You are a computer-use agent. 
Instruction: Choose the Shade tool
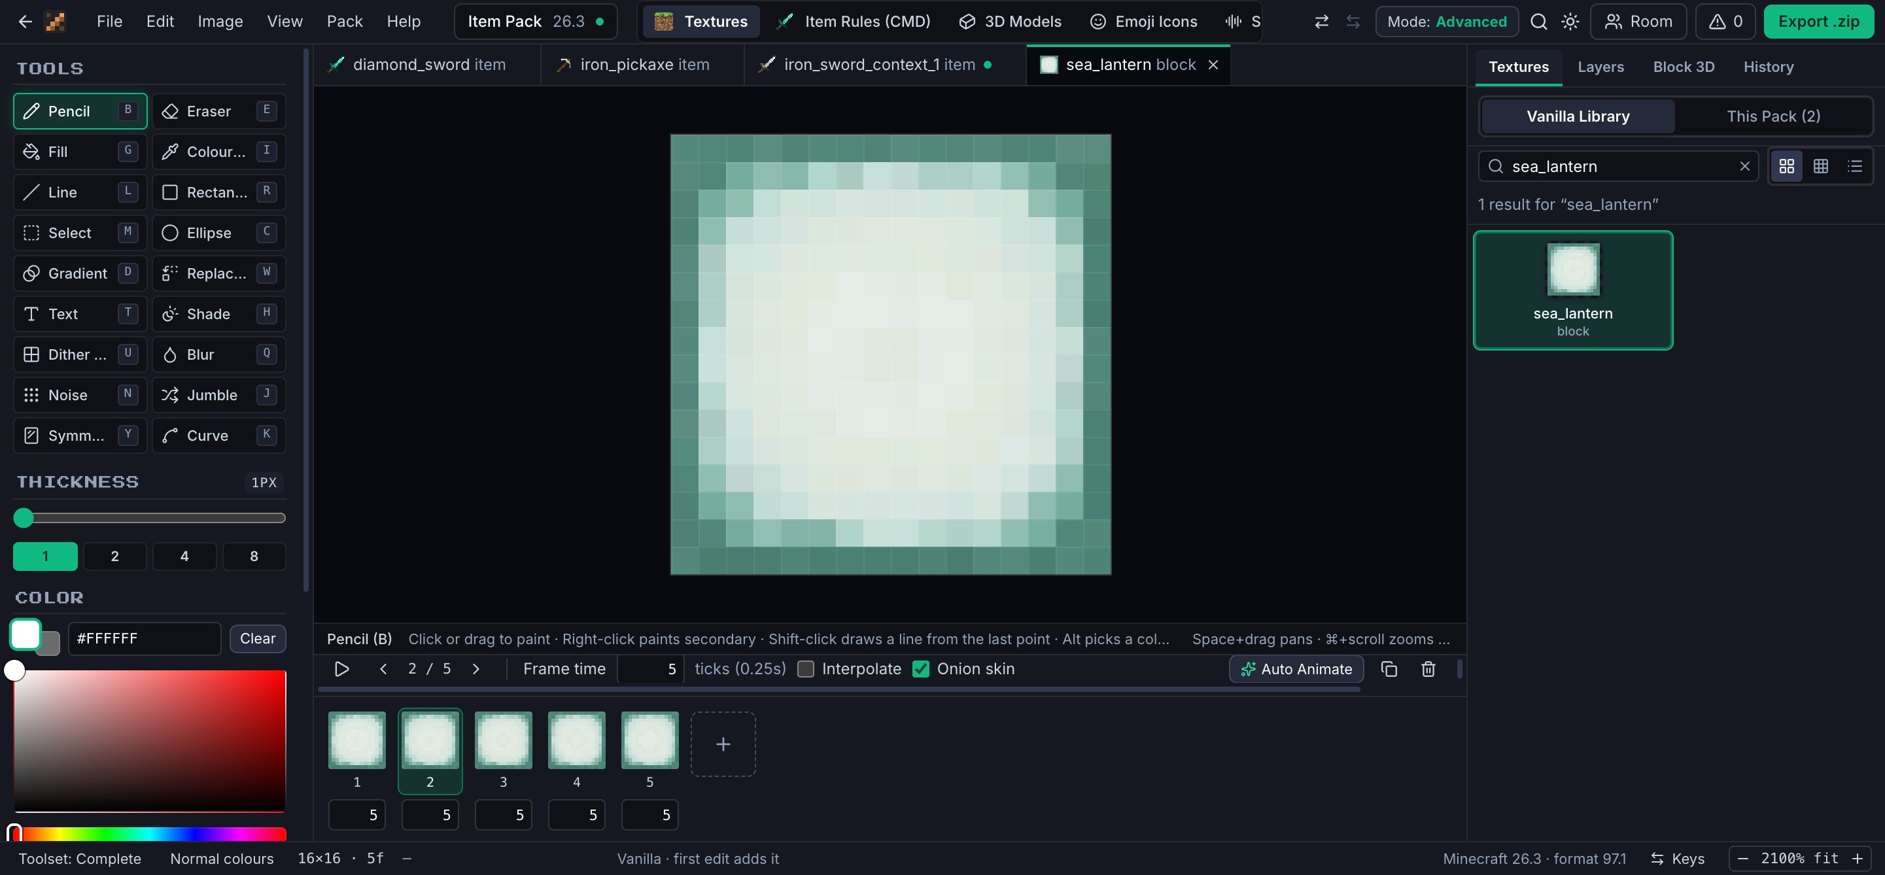click(219, 314)
